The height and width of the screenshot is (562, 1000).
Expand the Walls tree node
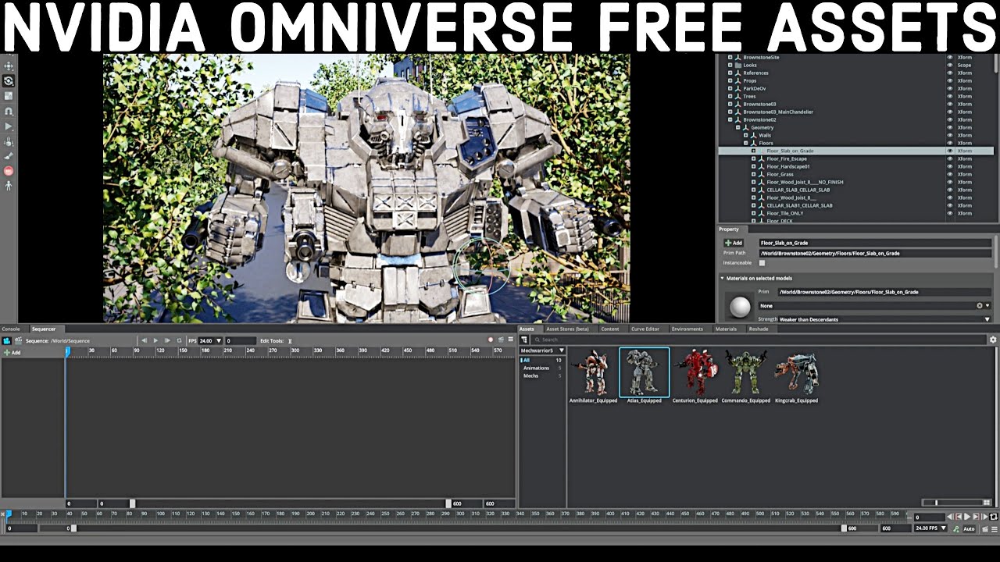(746, 135)
